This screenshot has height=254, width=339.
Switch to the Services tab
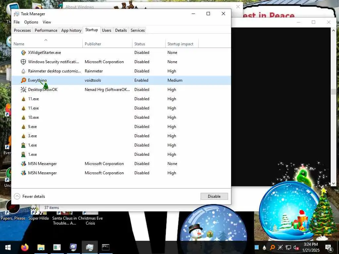[137, 30]
